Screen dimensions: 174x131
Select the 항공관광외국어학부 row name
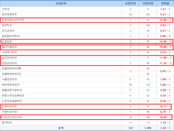pos(13,20)
